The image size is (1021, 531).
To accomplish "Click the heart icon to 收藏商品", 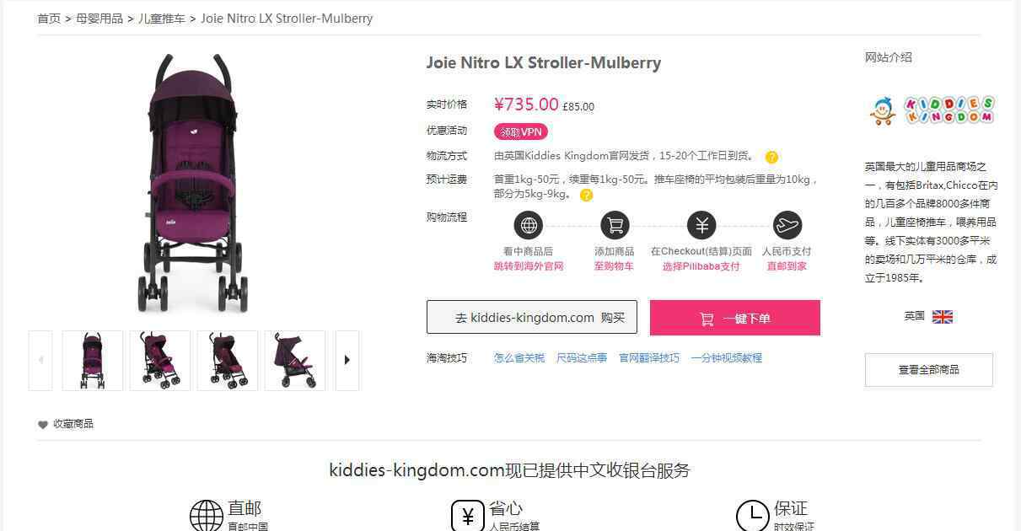I will [x=43, y=425].
